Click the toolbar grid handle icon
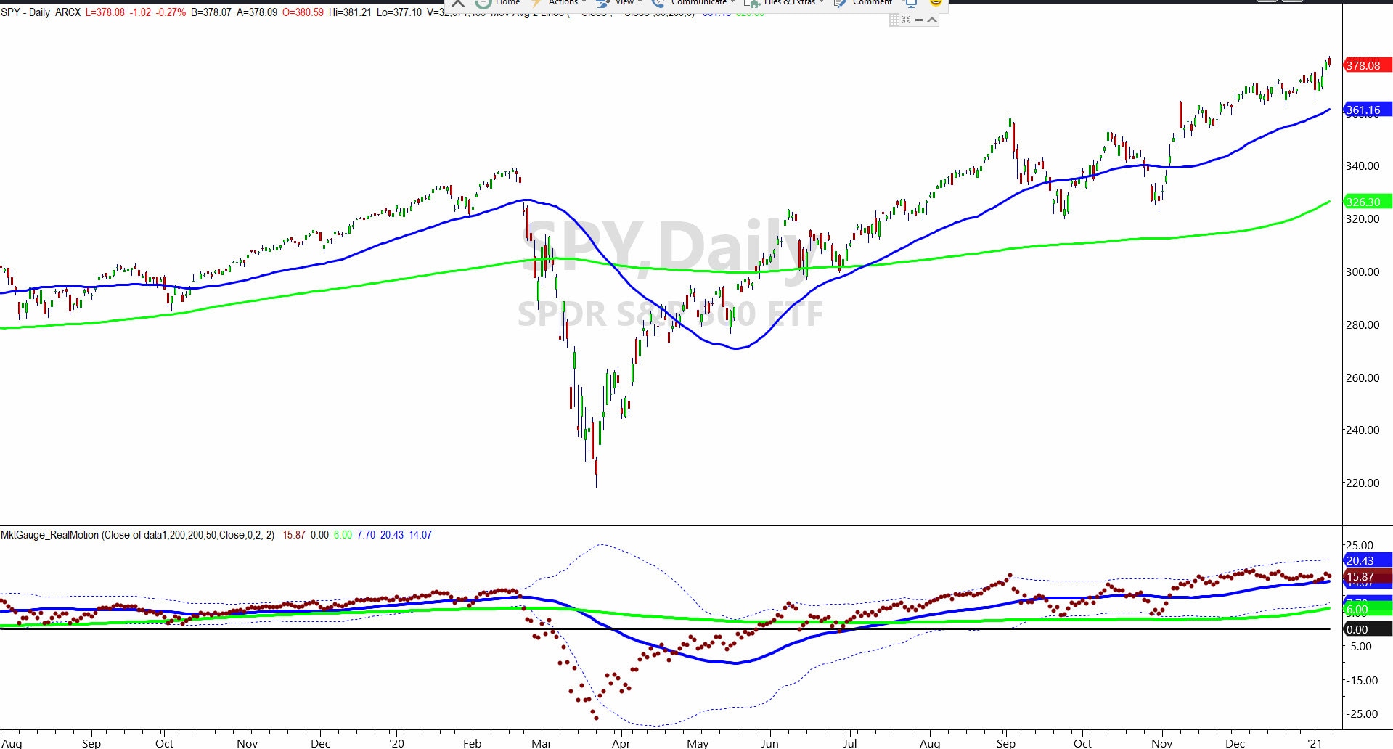 (894, 20)
